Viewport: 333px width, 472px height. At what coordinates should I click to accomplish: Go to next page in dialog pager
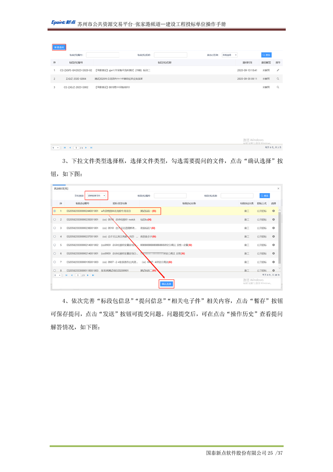(x=88, y=275)
